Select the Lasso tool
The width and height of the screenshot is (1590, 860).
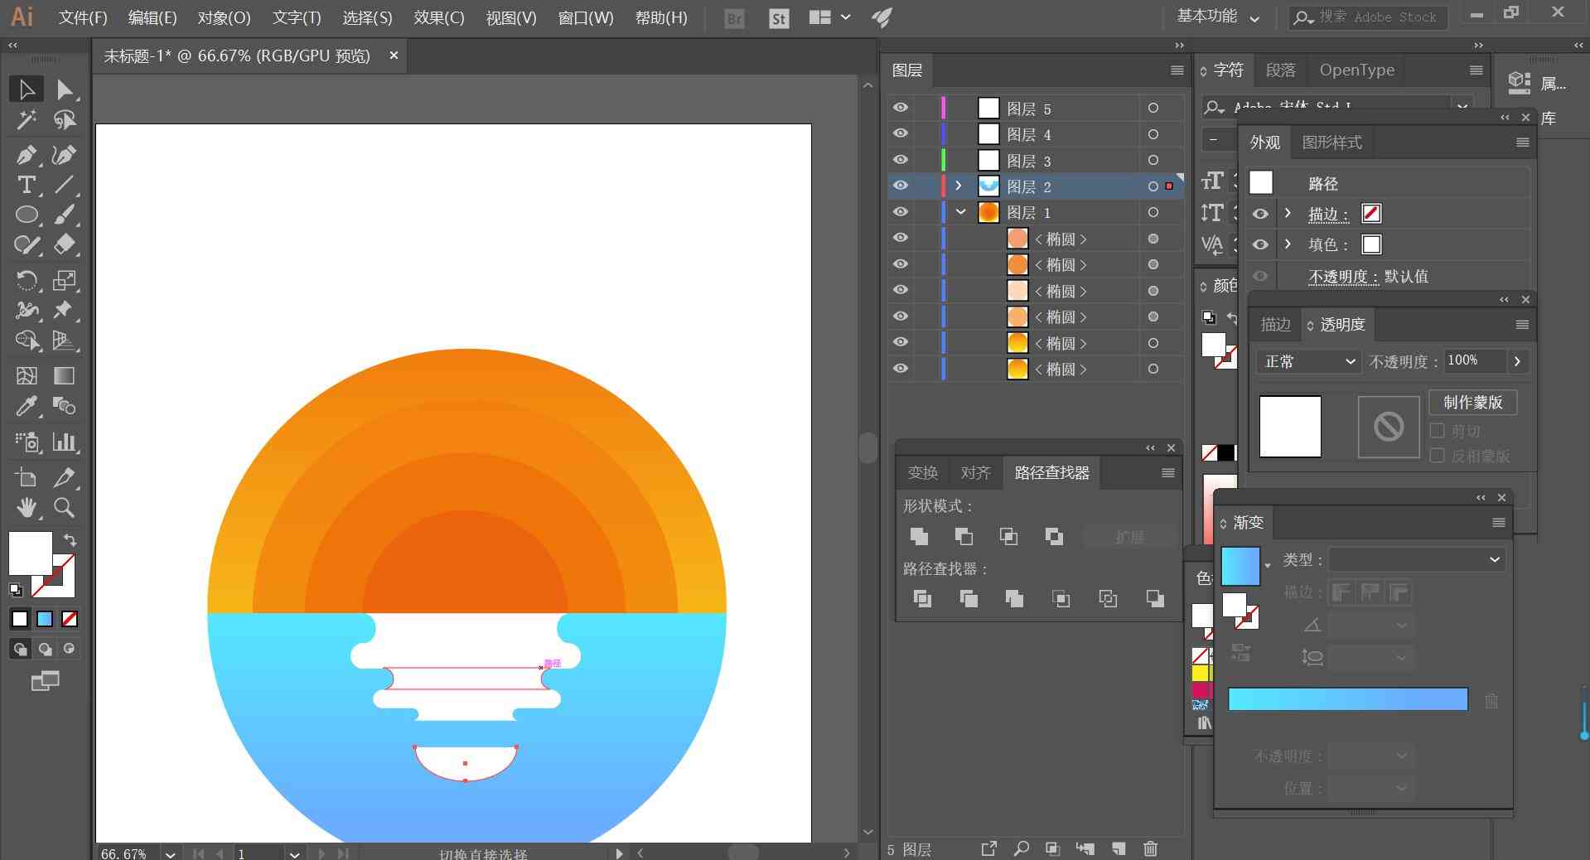(65, 120)
